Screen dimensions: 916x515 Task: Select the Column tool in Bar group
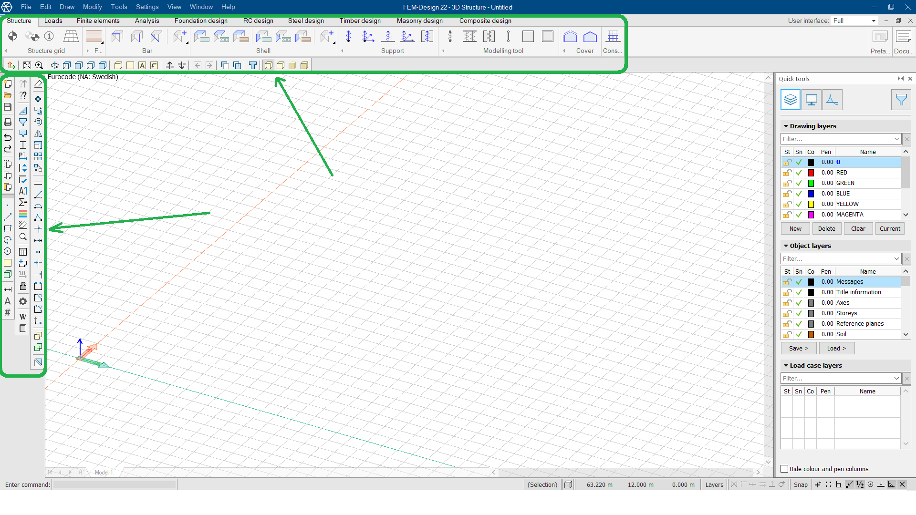click(136, 37)
